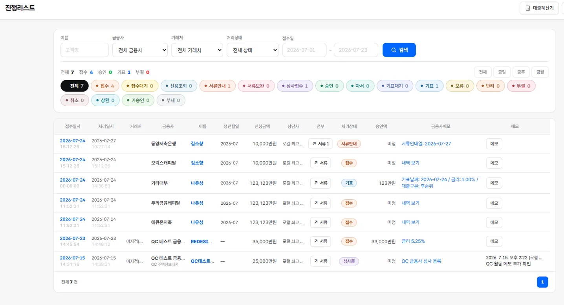The image size is (564, 305).
Task: Open 서류 1 attachment for 동양저축은행 row
Action: (x=320, y=144)
